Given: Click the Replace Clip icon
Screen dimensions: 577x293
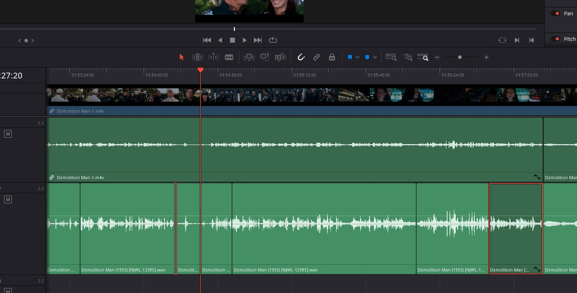Looking at the screenshot, I should click(x=280, y=57).
